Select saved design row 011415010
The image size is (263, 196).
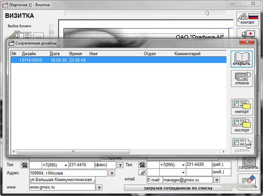click(x=119, y=60)
